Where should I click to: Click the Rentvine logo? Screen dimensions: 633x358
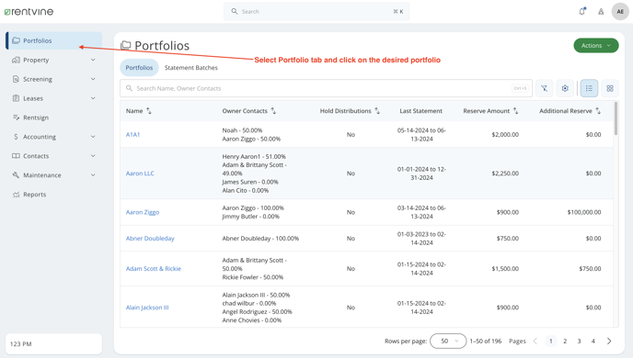[29, 12]
